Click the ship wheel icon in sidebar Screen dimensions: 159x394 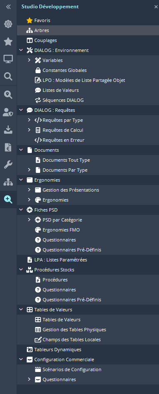tap(8, 24)
